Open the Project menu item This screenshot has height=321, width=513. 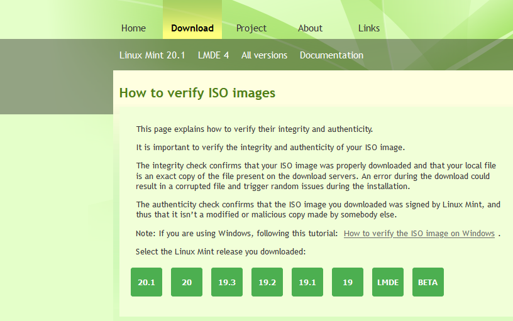coord(251,28)
